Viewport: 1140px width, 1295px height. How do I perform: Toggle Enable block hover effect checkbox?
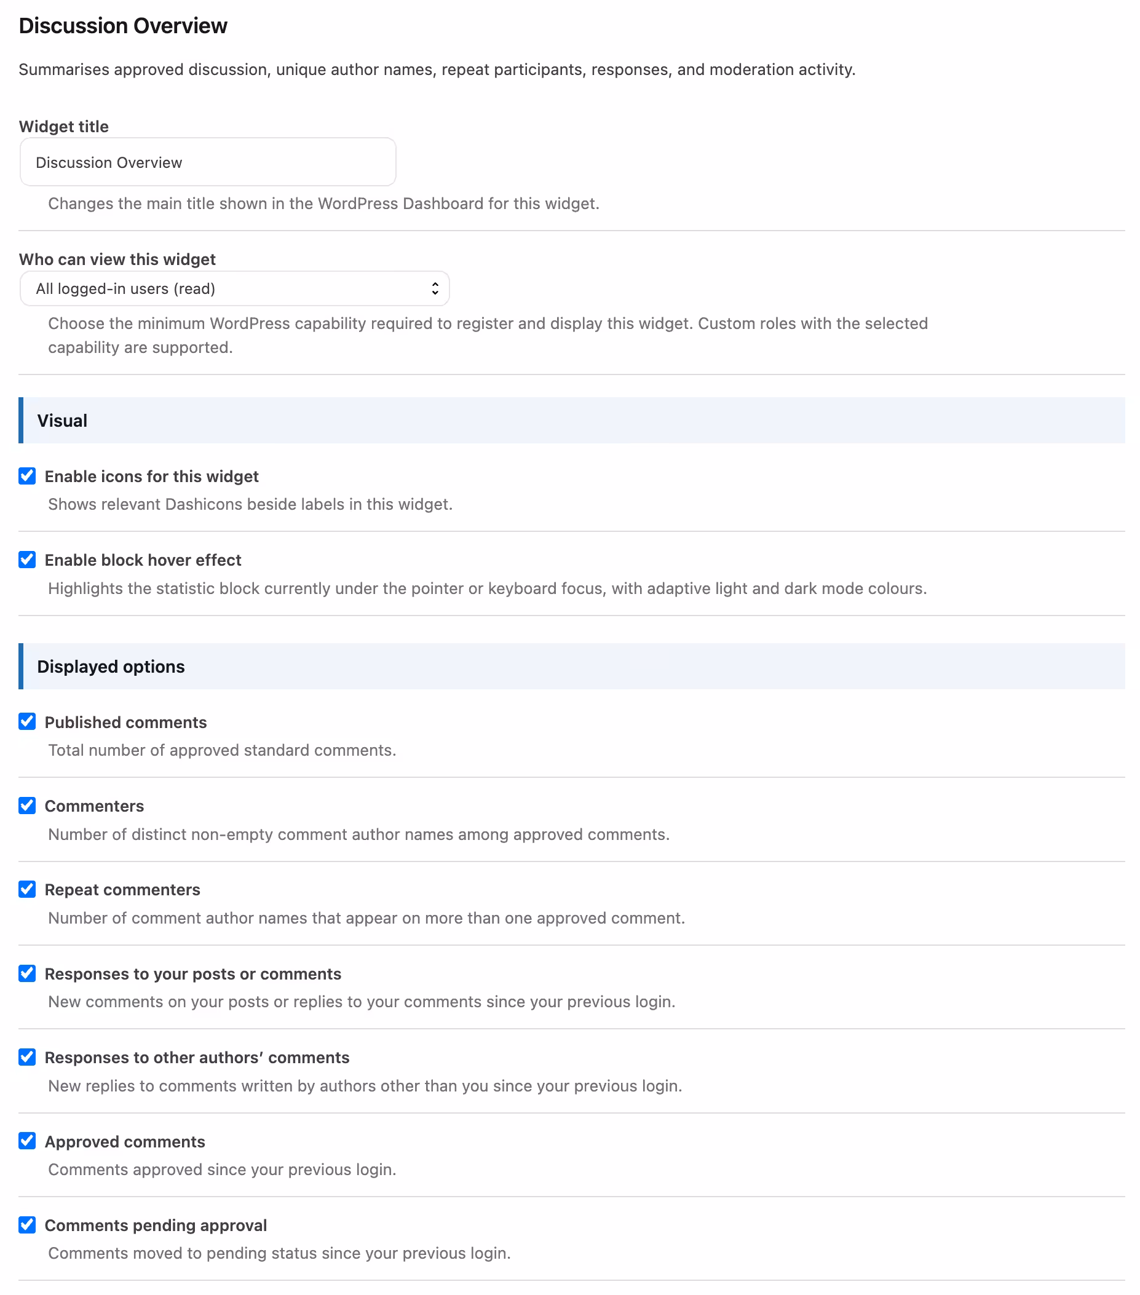click(x=27, y=560)
